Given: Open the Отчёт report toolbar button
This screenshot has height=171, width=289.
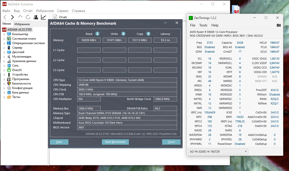Looking at the screenshot, I should click(x=60, y=17).
